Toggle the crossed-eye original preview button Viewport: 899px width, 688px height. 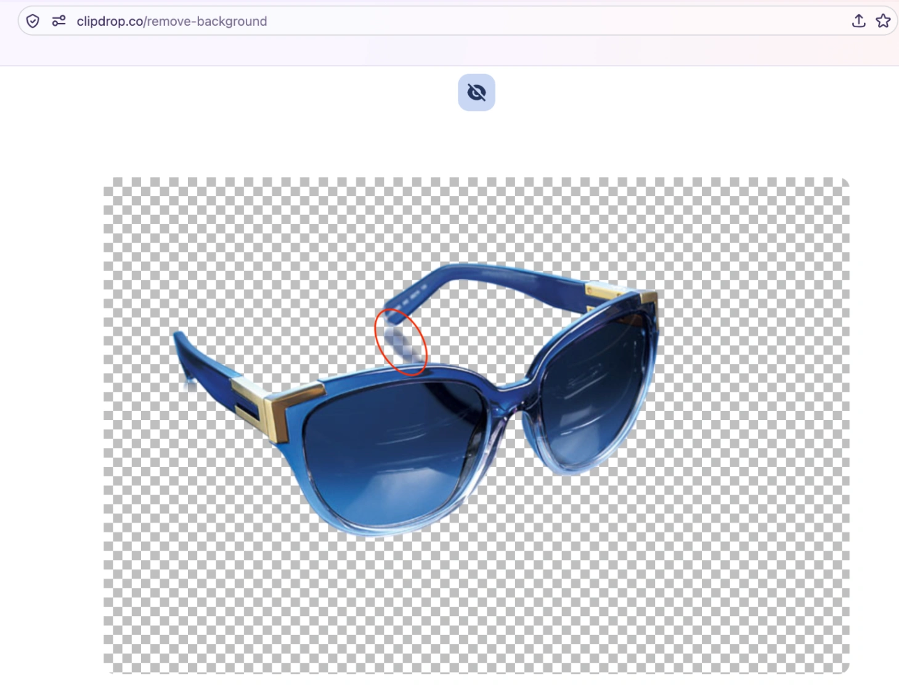[x=476, y=92]
